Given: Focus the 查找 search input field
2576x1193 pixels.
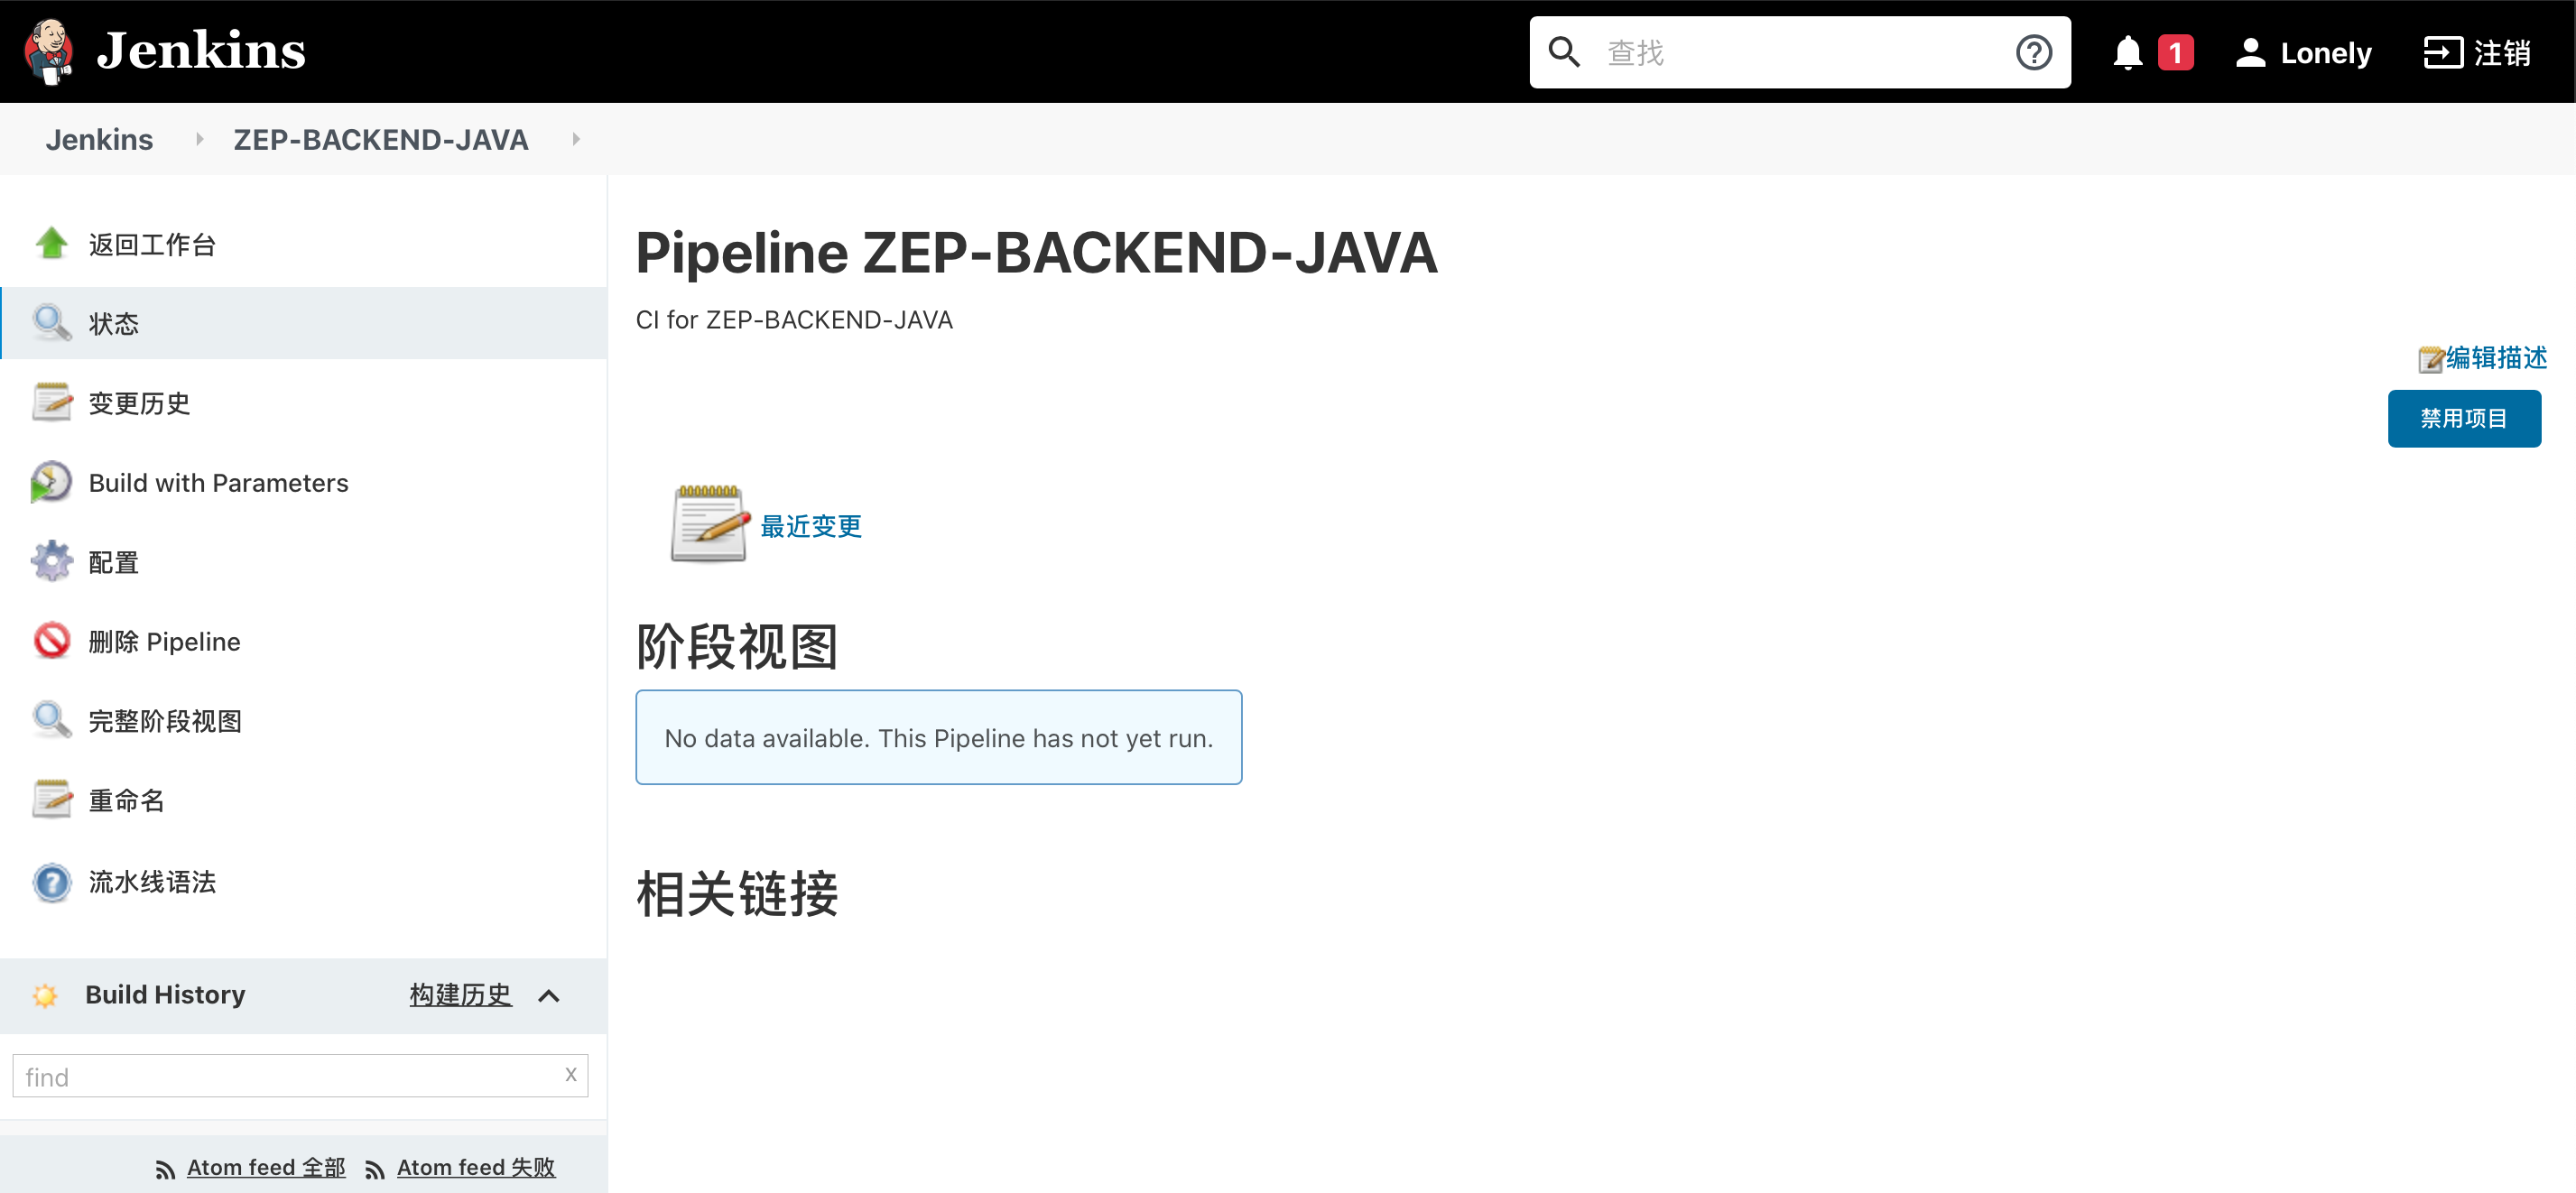Looking at the screenshot, I should (x=1800, y=52).
